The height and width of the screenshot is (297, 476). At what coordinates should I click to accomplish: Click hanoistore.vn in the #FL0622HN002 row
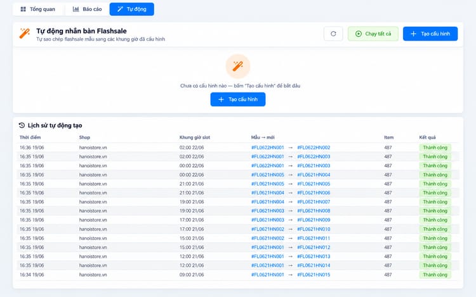tap(93, 148)
